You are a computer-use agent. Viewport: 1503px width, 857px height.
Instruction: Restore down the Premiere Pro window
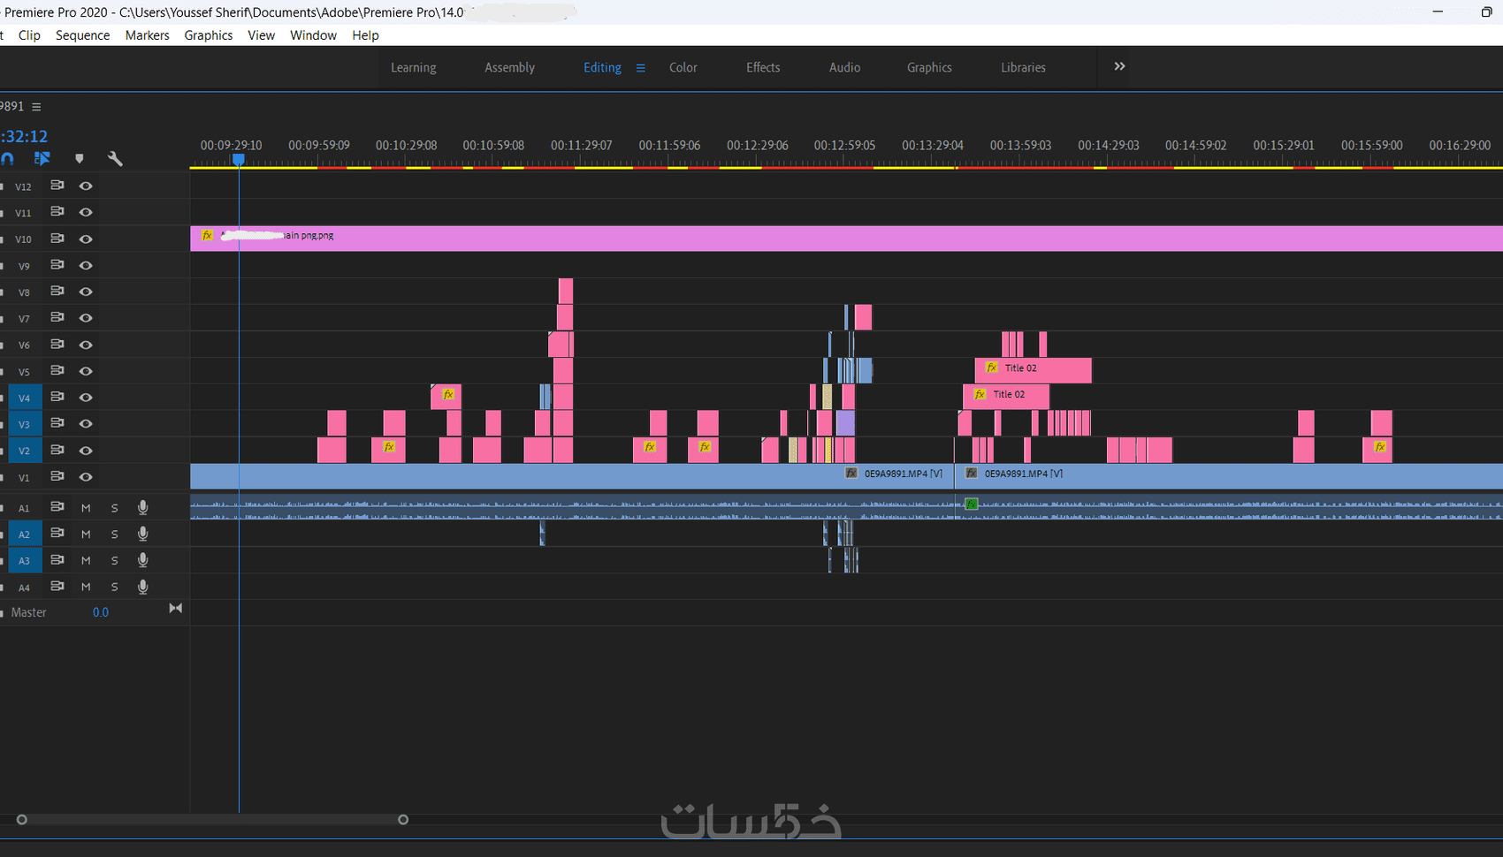1486,11
